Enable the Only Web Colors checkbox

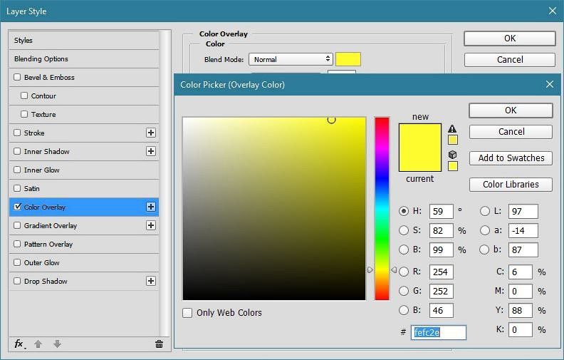[x=187, y=313]
